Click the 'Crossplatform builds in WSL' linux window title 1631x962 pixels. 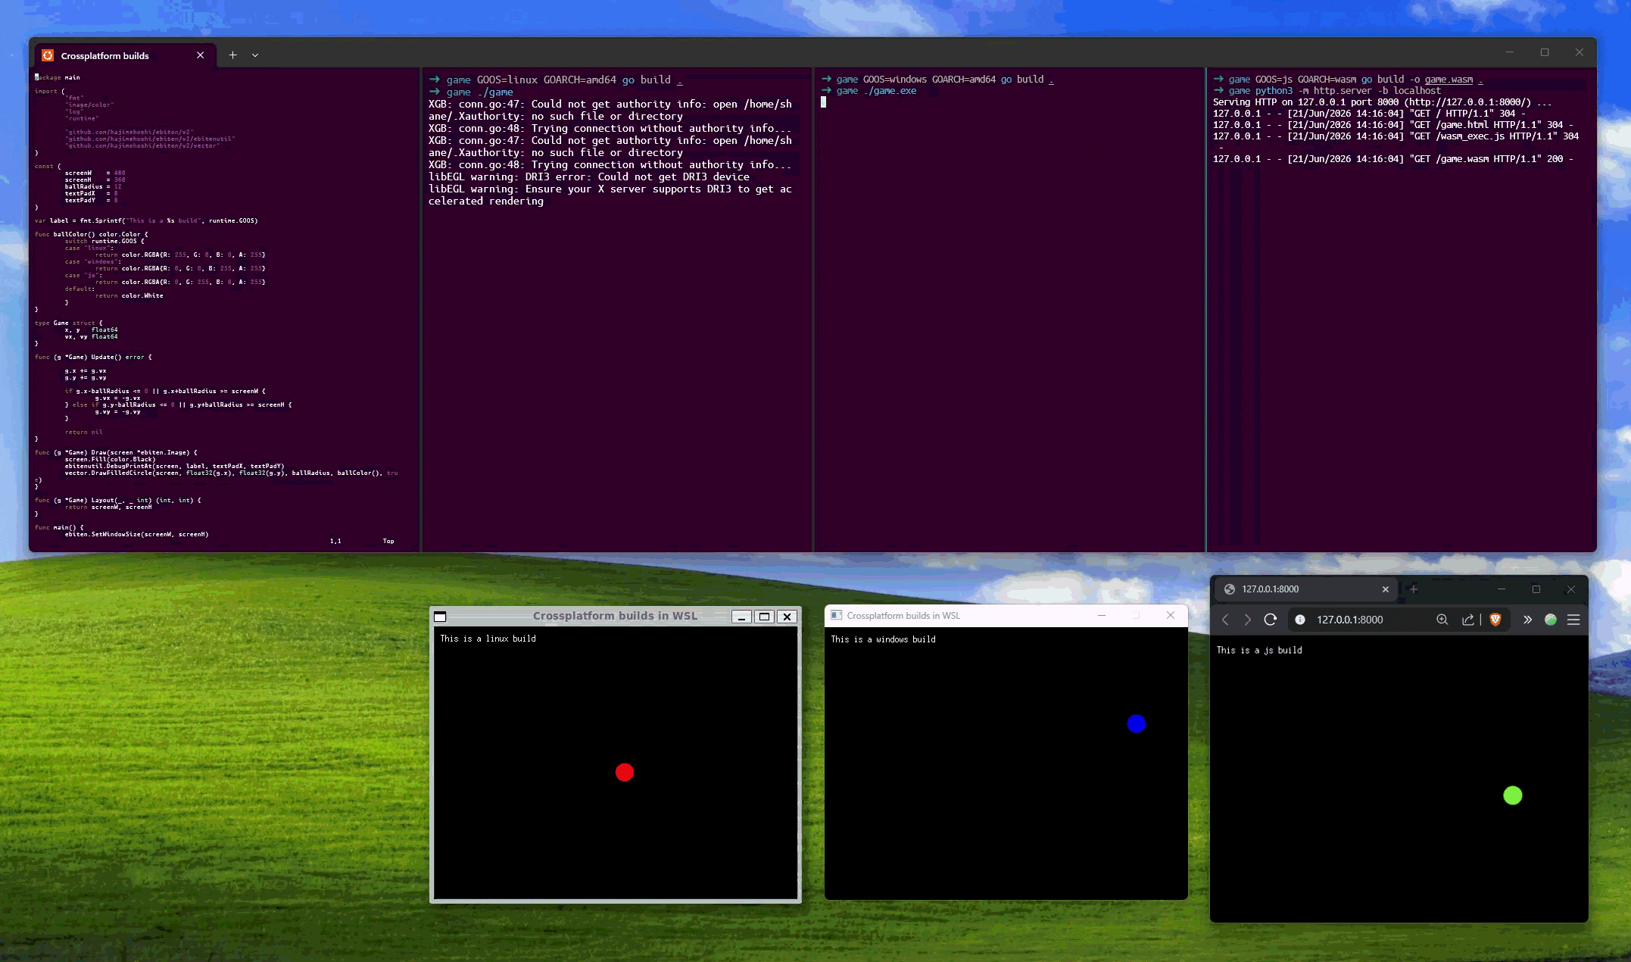pyautogui.click(x=616, y=616)
